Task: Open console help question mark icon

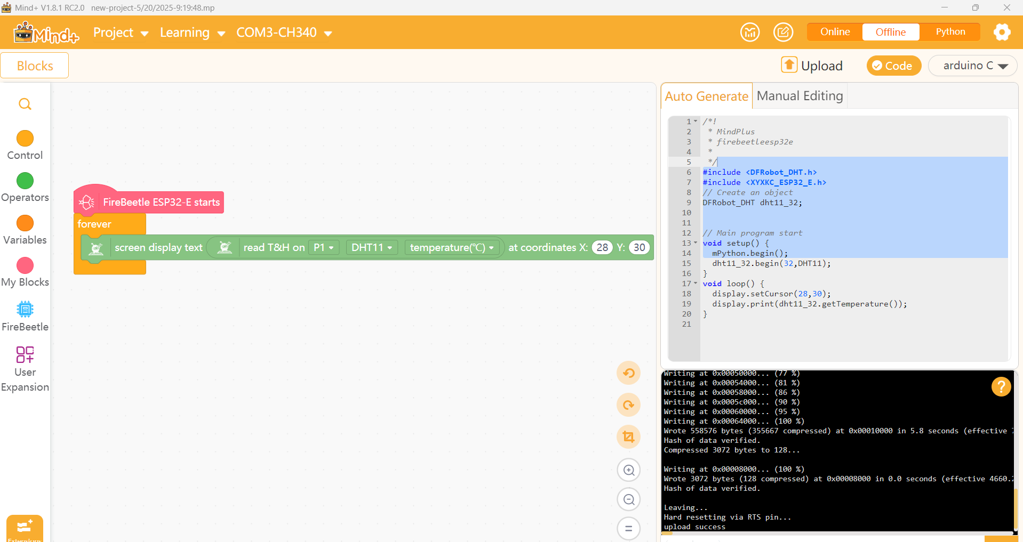Action: [x=1001, y=386]
